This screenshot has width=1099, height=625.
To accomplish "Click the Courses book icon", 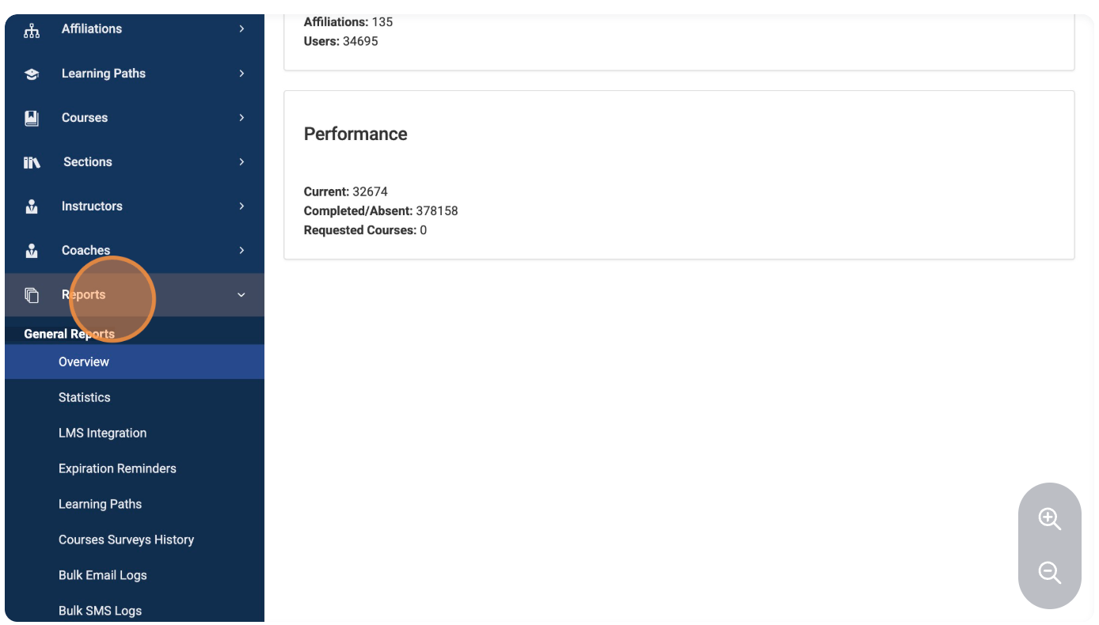I will tap(32, 118).
